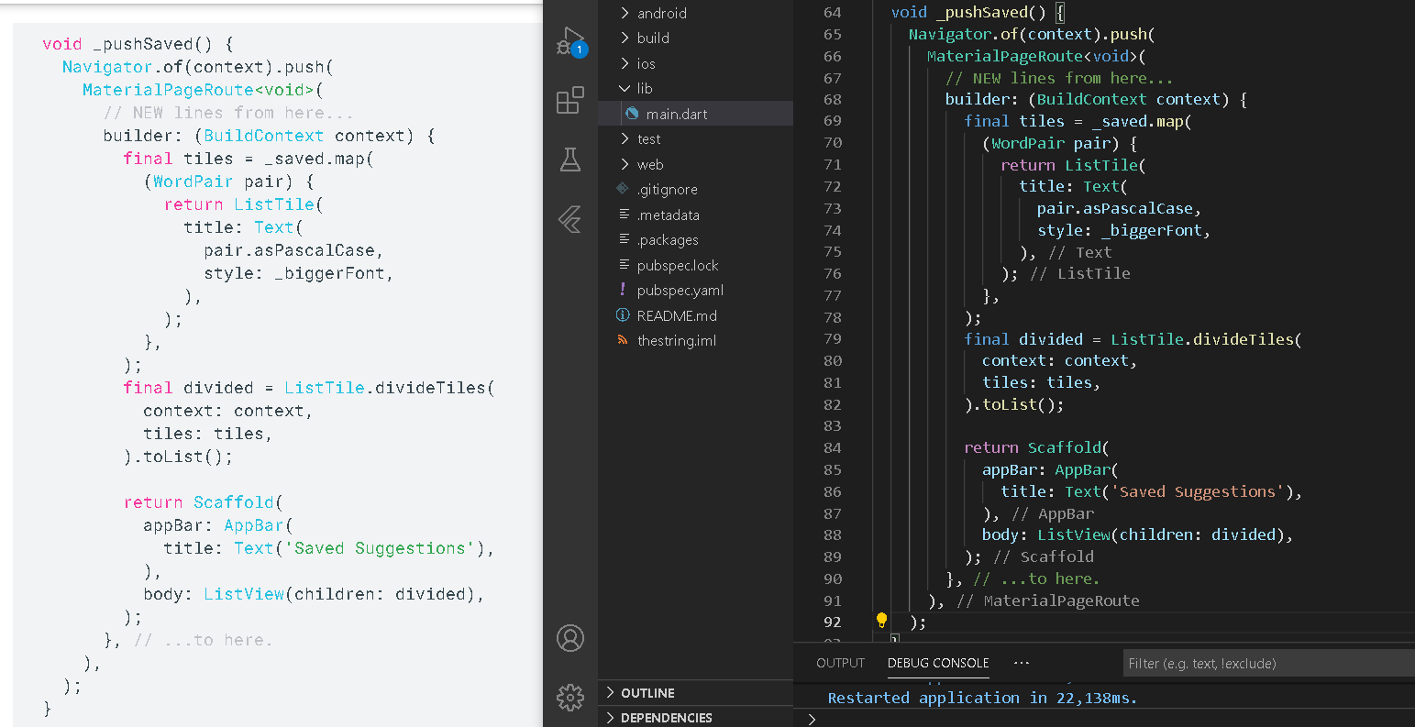The image size is (1415, 727).
Task: Expand the build folder chevron
Action: point(625,38)
